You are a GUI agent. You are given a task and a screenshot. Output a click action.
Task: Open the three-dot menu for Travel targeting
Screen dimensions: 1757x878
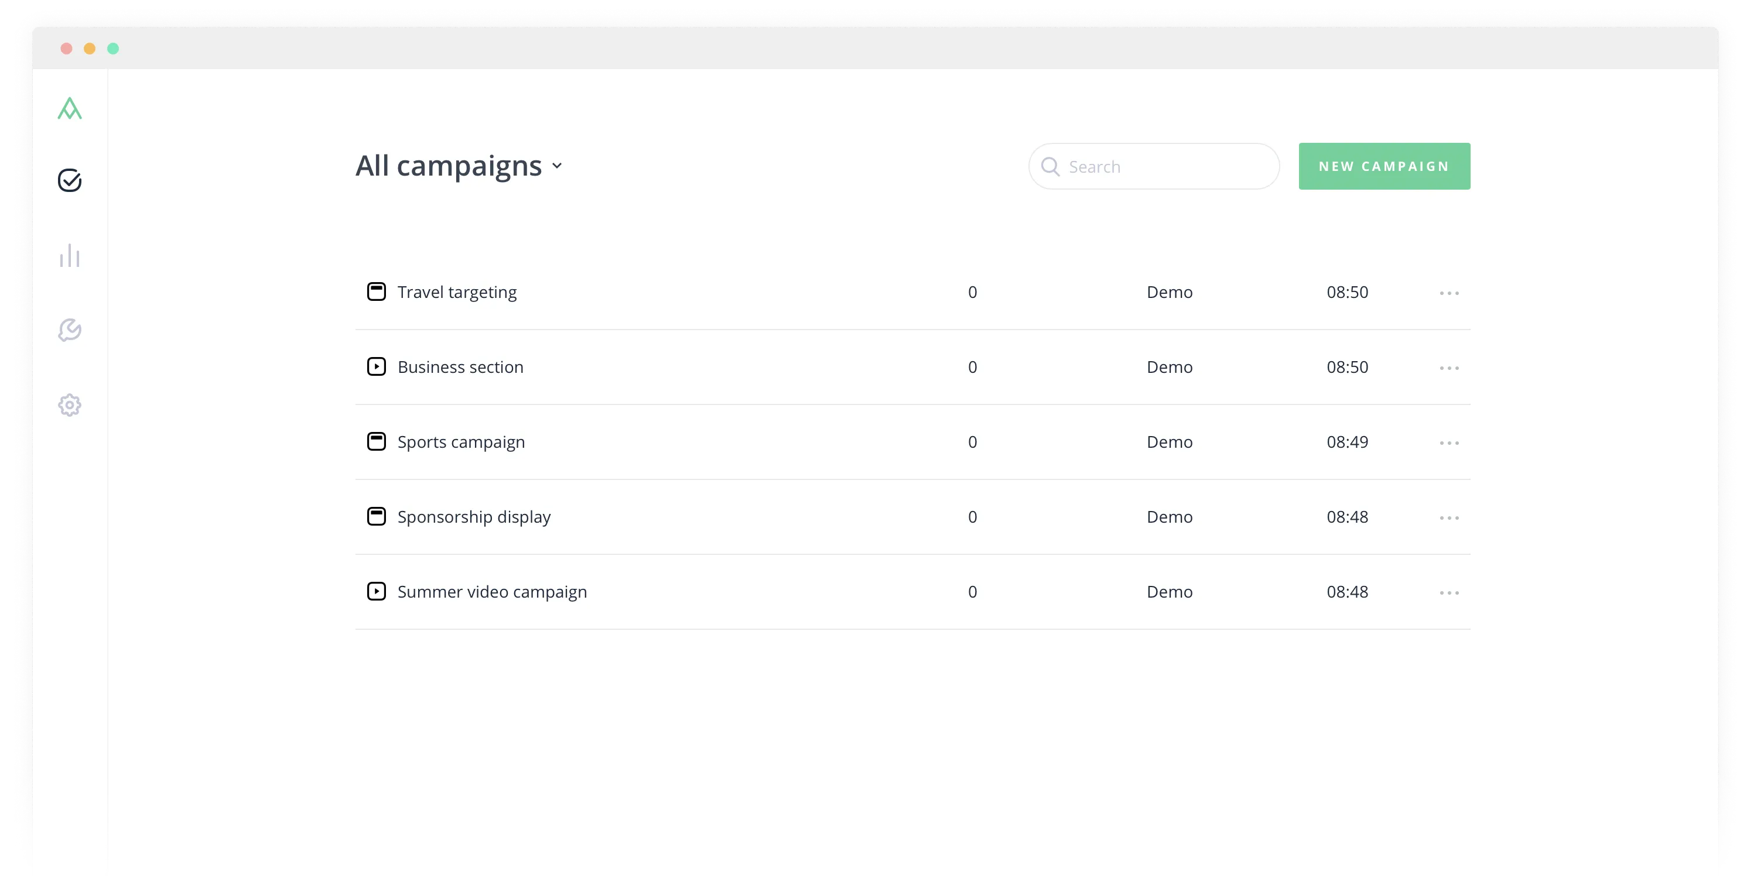point(1450,293)
